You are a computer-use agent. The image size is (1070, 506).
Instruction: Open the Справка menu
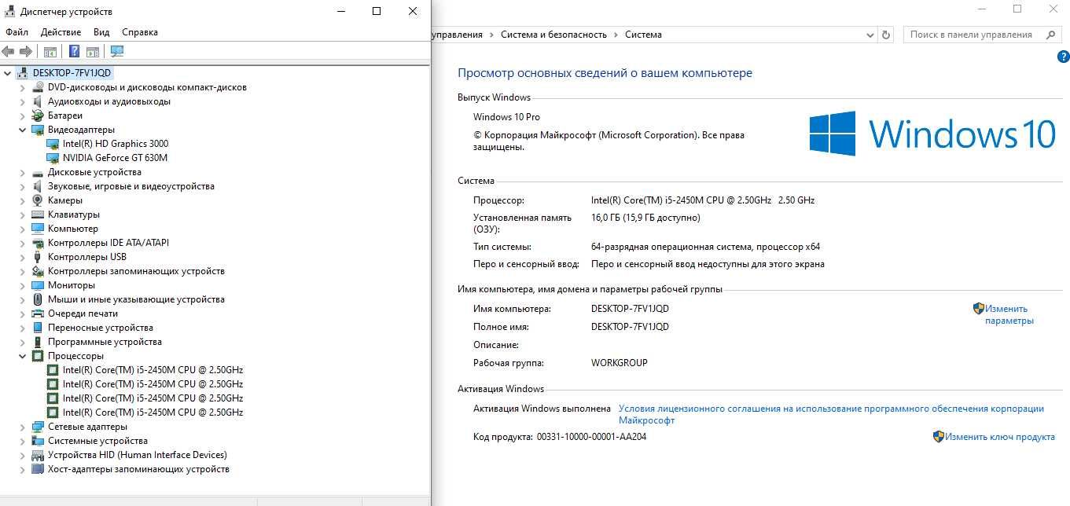pos(140,32)
